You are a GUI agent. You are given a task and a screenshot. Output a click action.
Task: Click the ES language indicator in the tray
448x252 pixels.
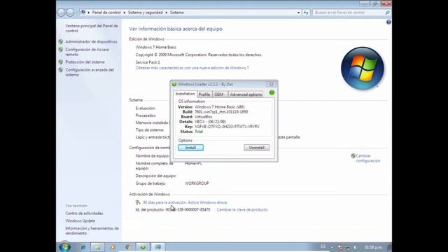point(323,246)
